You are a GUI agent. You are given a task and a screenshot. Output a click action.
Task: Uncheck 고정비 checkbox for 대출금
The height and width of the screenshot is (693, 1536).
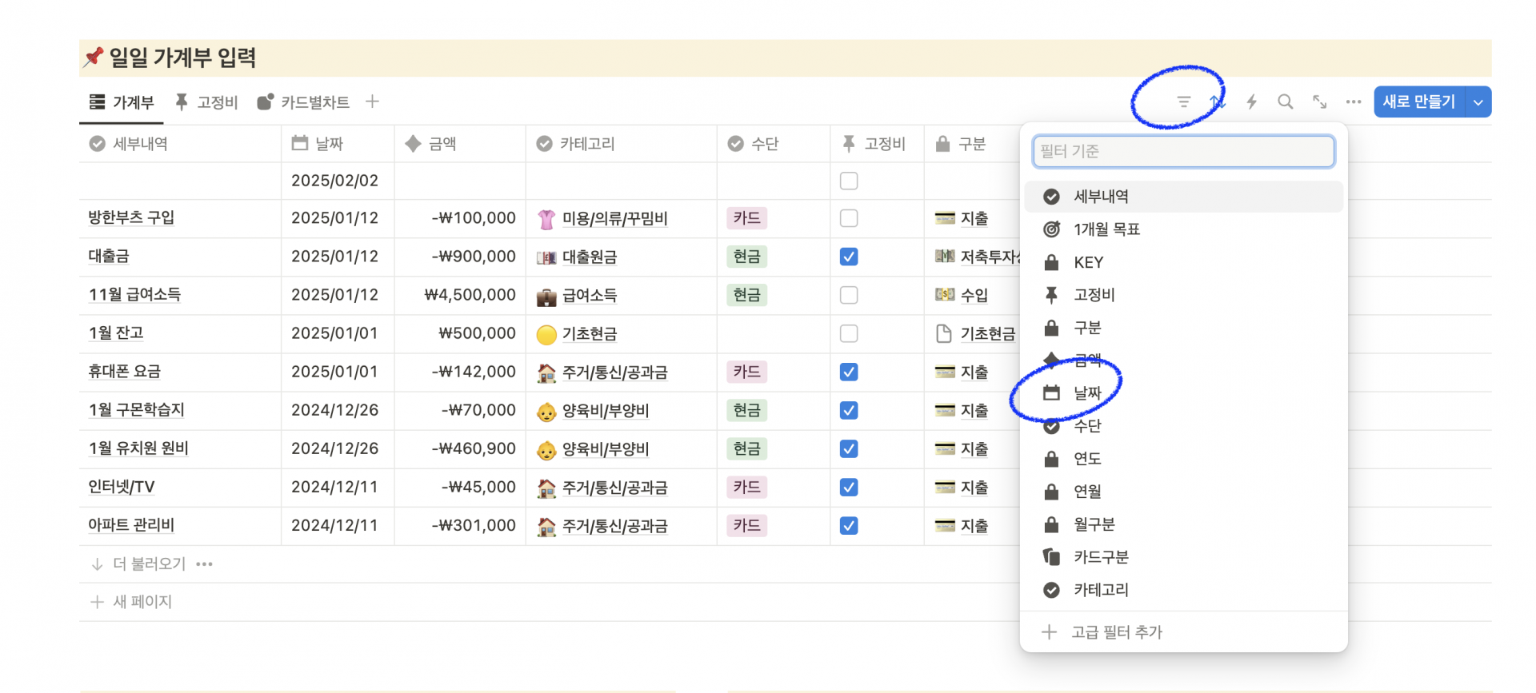(849, 257)
